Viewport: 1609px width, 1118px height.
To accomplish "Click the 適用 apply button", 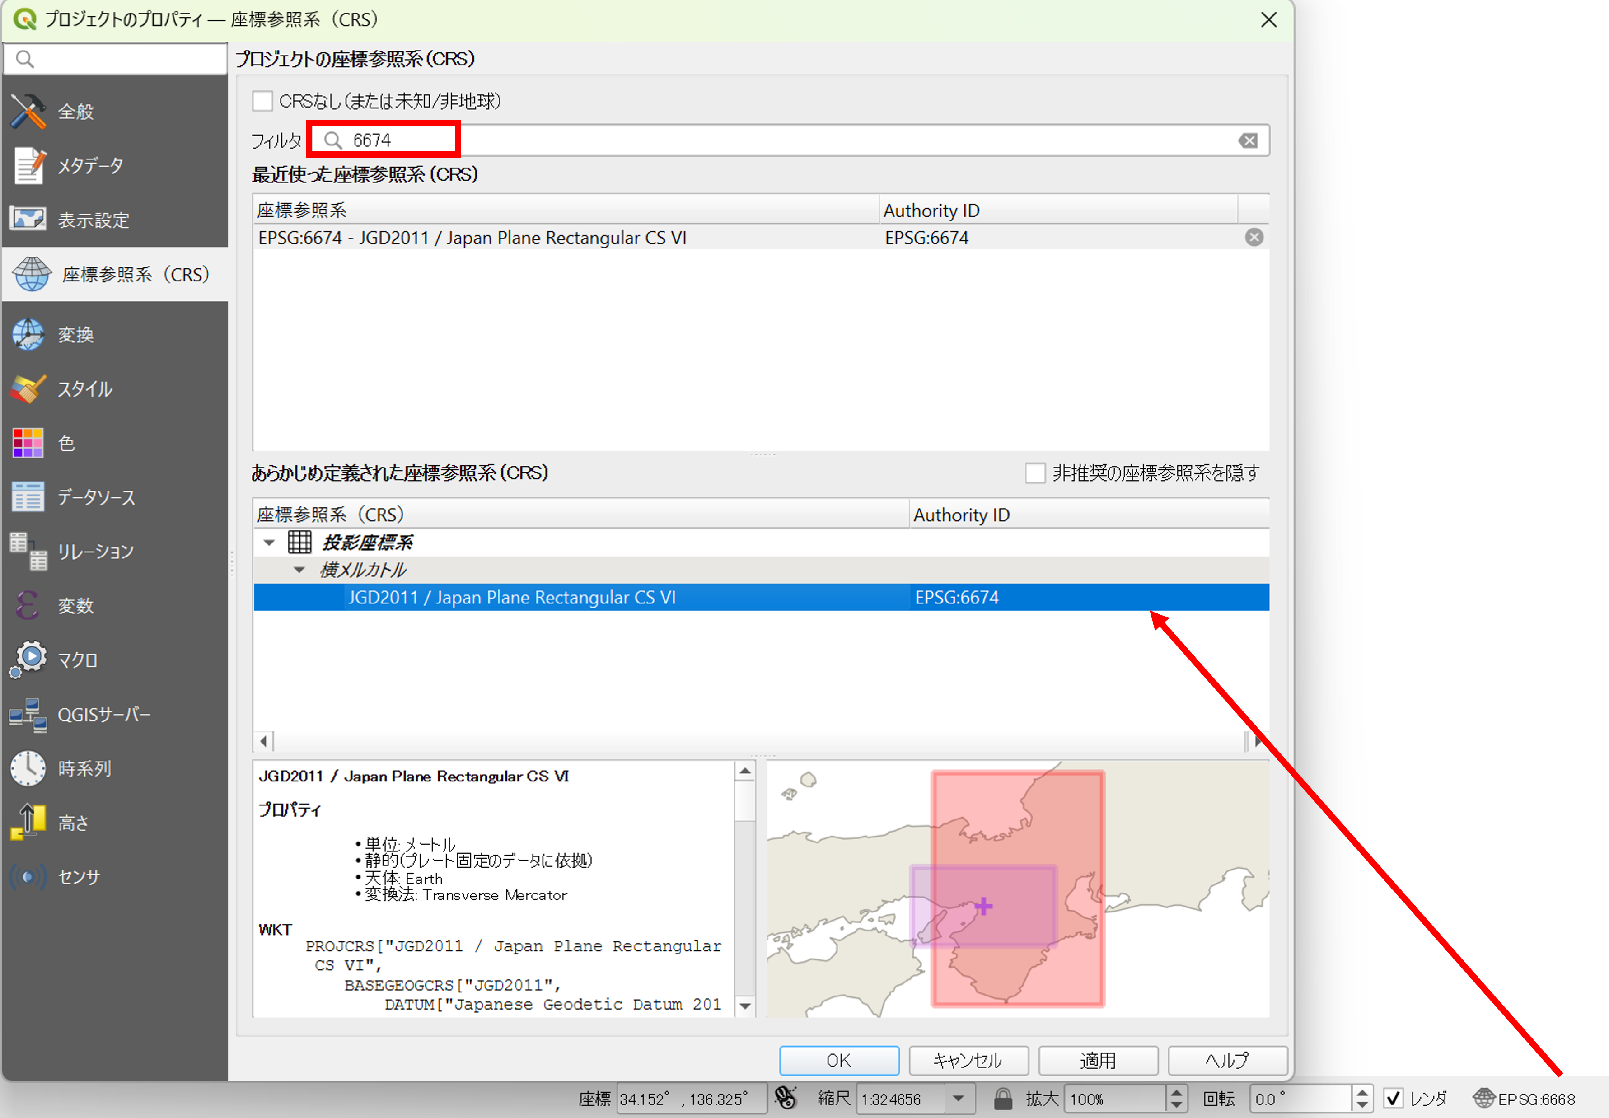I will point(1098,1060).
